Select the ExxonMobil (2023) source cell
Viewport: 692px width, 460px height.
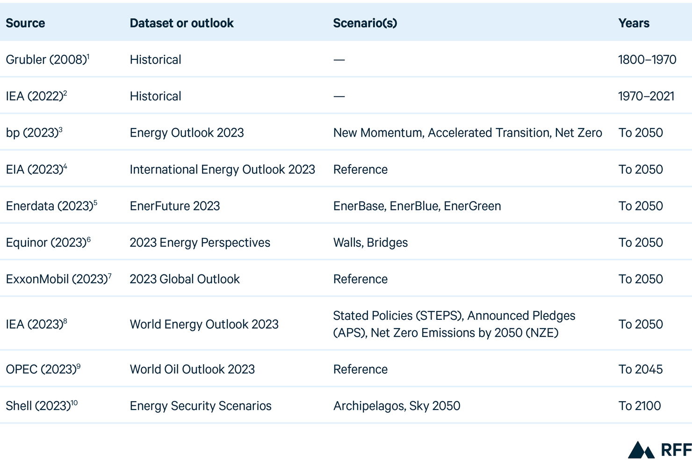[58, 279]
